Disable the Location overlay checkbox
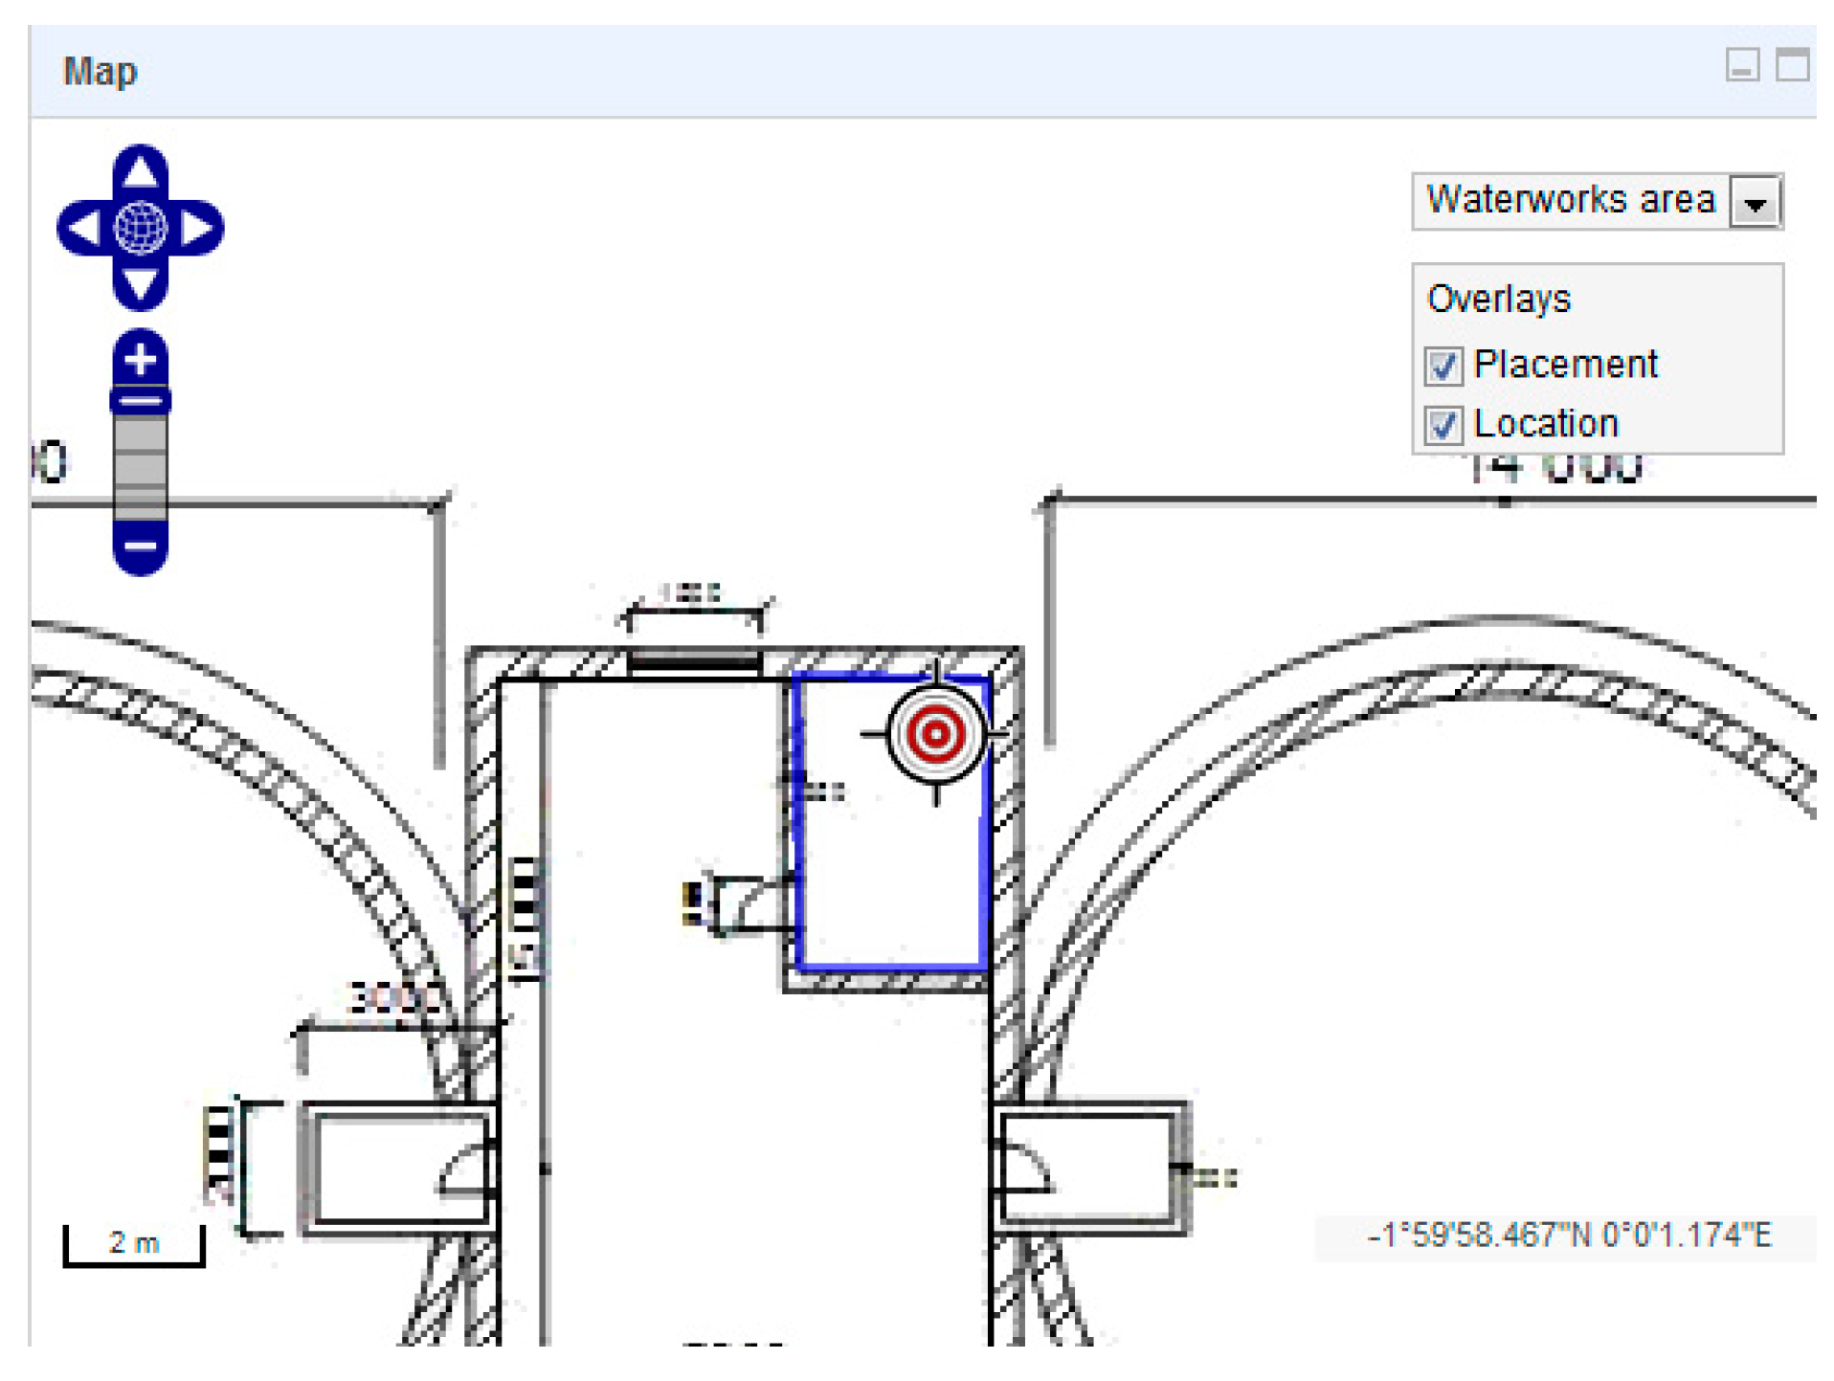 pos(1442,425)
